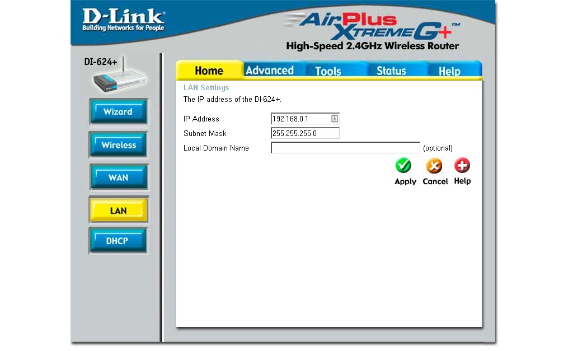This screenshot has height=351, width=573.
Task: Click the AirPlus XtremeG+ logo
Action: (x=373, y=26)
